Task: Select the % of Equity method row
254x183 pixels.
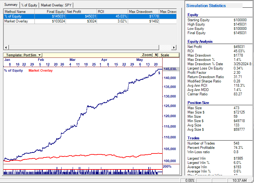Action: [90, 16]
